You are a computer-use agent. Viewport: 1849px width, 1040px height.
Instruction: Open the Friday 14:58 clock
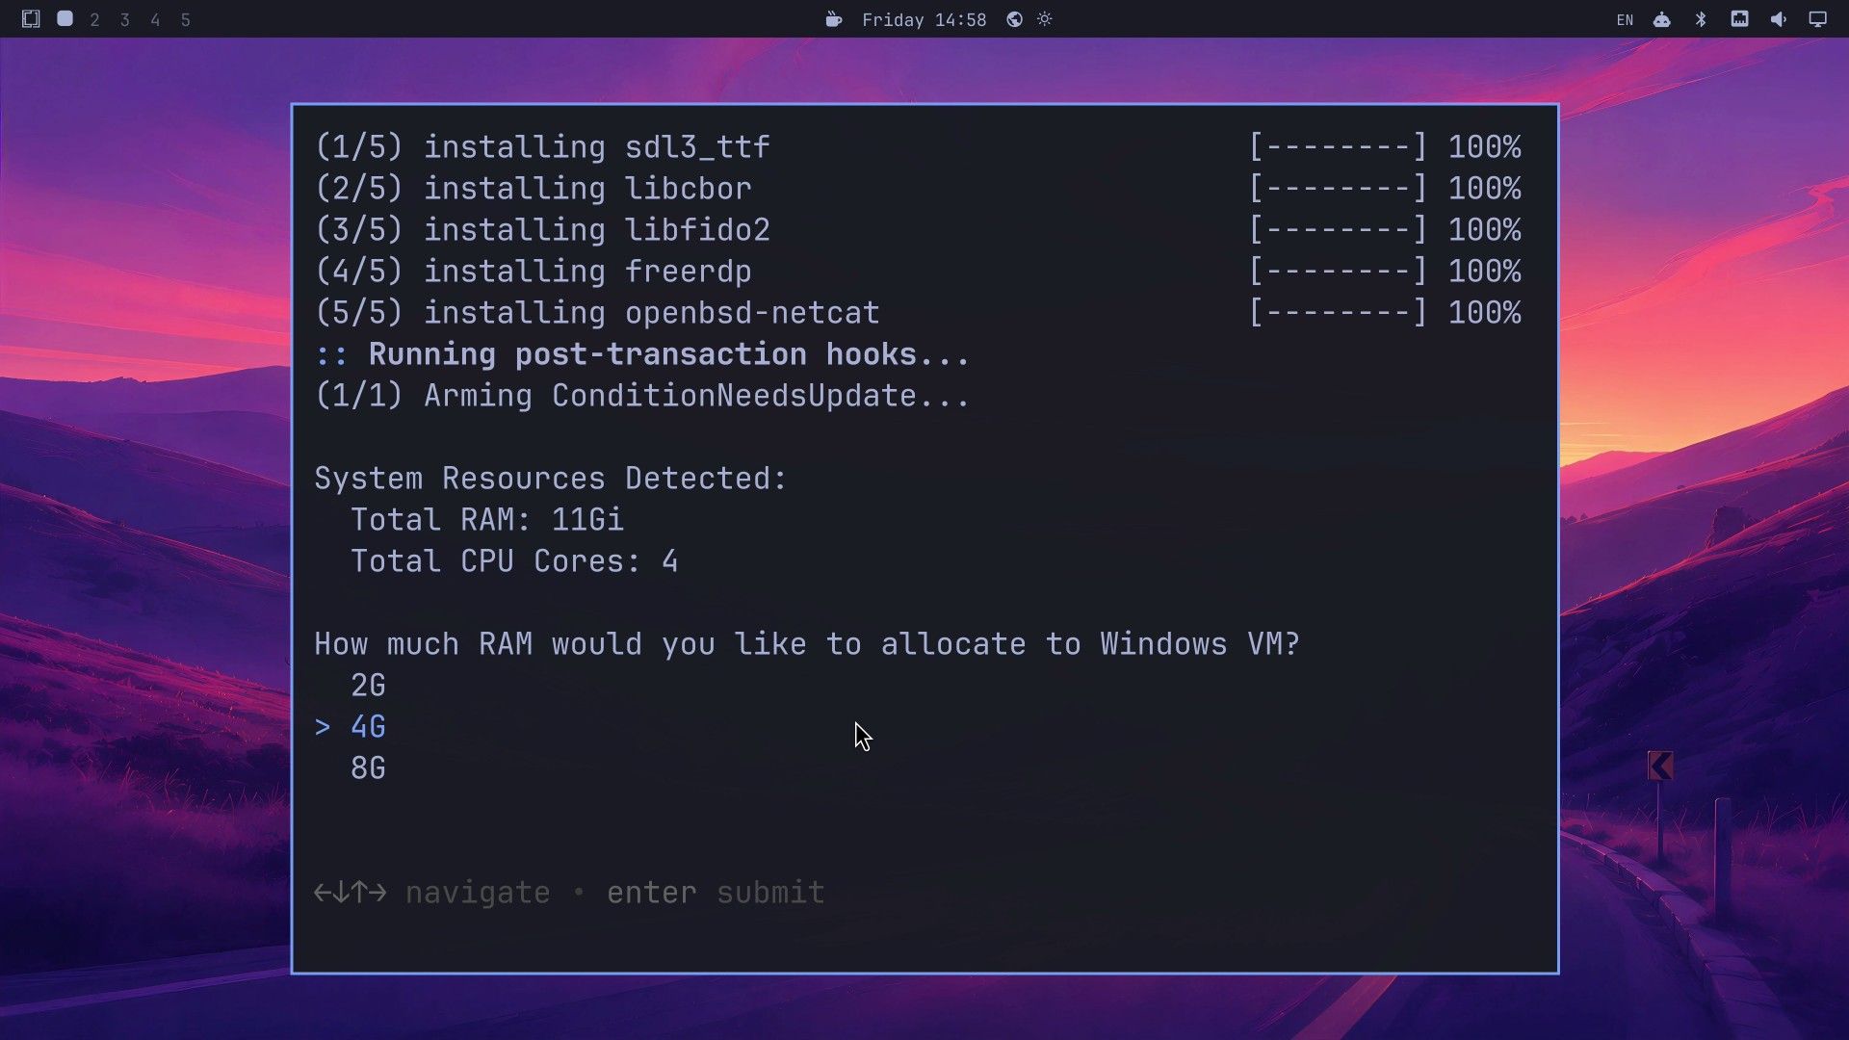click(x=924, y=20)
